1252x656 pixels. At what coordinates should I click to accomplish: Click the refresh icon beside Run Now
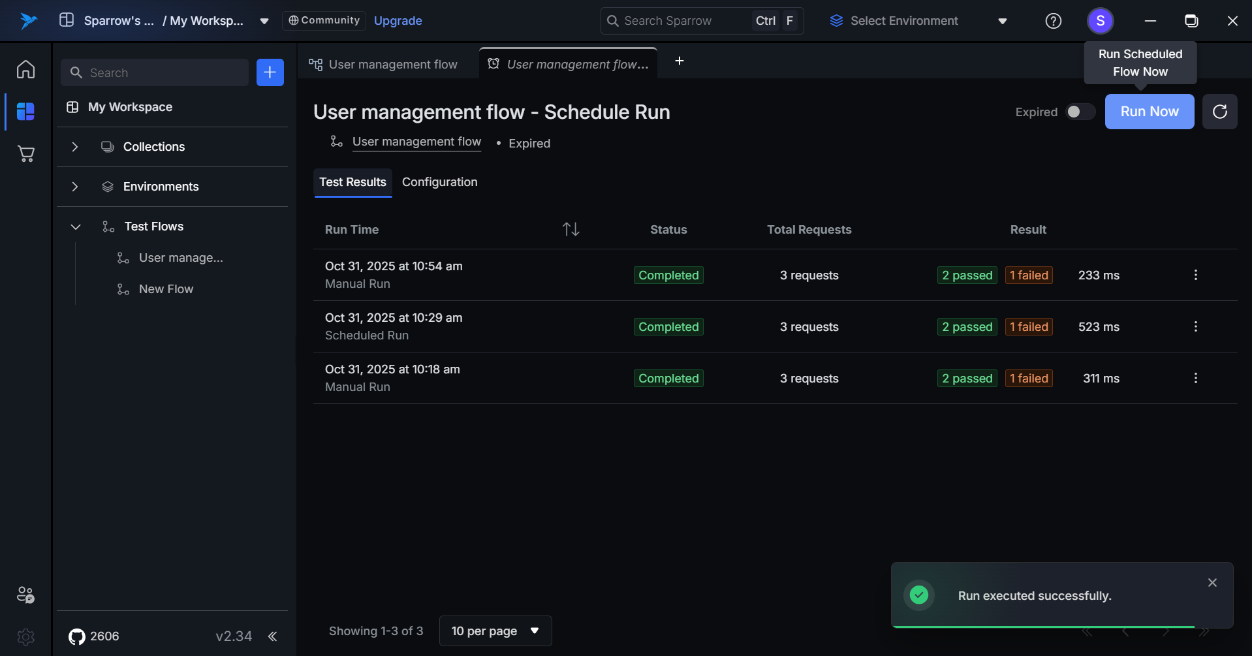point(1219,112)
